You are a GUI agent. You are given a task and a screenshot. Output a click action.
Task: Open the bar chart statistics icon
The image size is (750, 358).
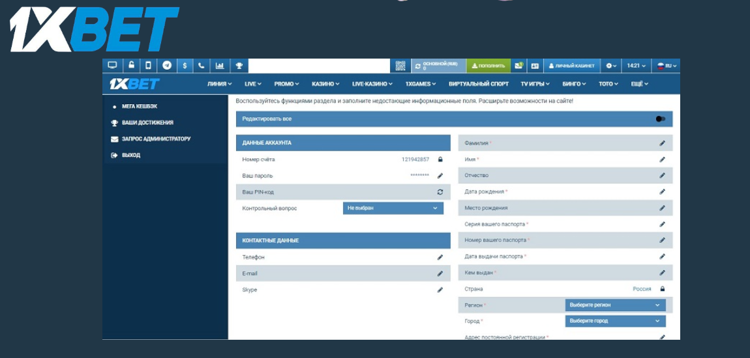pos(220,65)
